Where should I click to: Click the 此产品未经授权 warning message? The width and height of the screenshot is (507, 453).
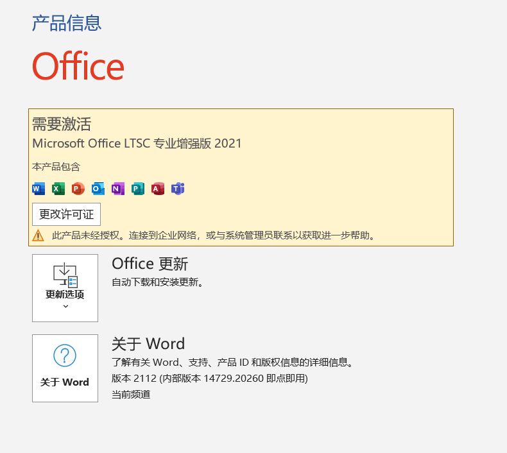pos(214,235)
